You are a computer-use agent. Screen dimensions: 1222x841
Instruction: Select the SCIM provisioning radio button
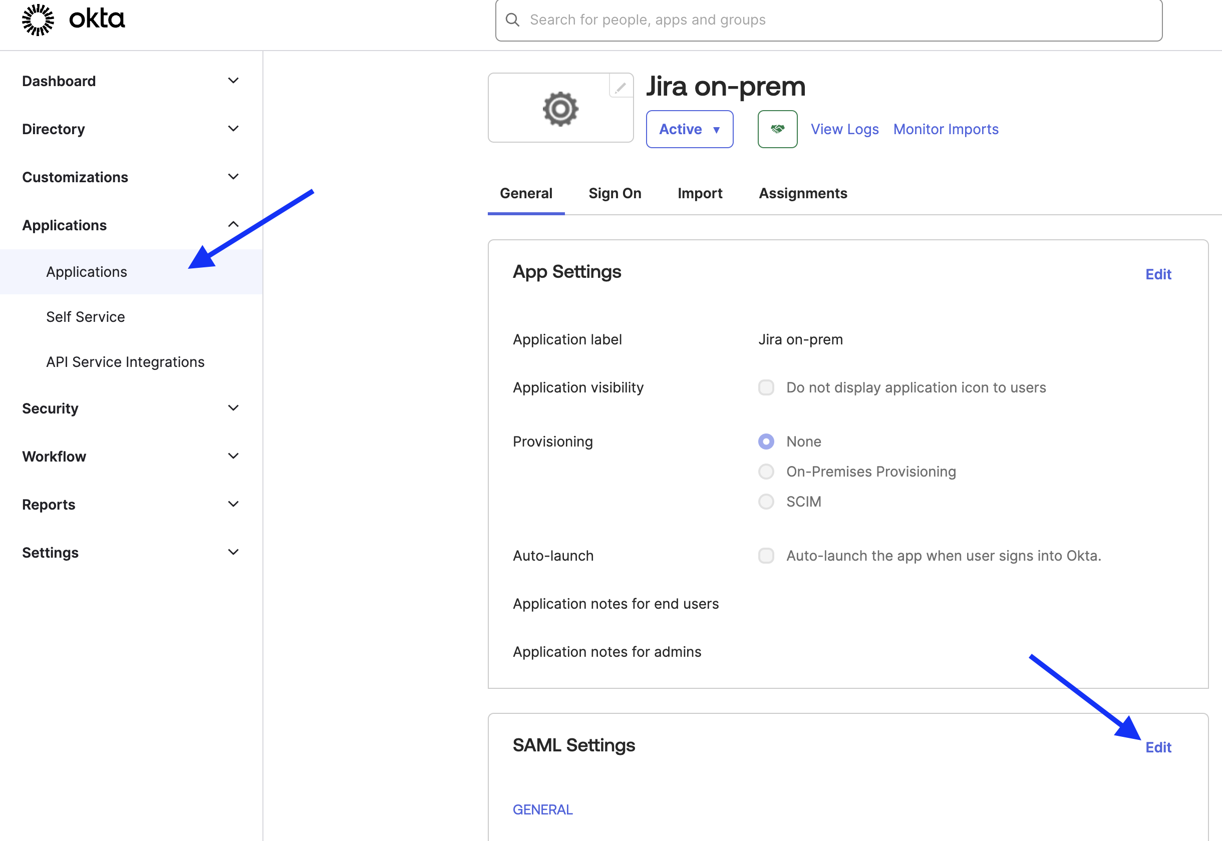[765, 502]
